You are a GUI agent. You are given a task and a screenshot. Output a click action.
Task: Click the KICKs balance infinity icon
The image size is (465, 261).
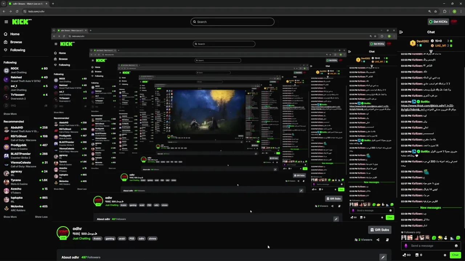(x=407, y=255)
